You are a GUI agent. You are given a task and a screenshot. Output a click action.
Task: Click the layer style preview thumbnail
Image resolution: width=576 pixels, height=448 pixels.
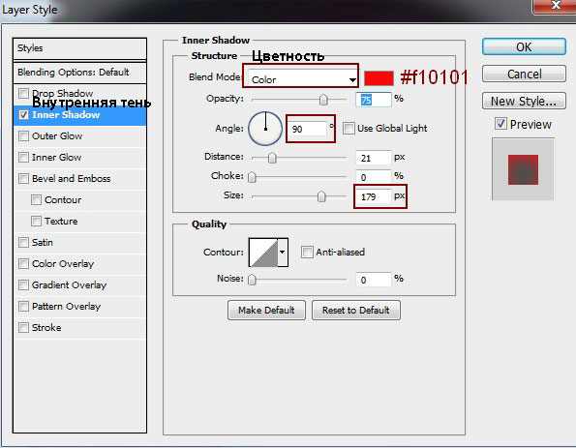point(523,169)
